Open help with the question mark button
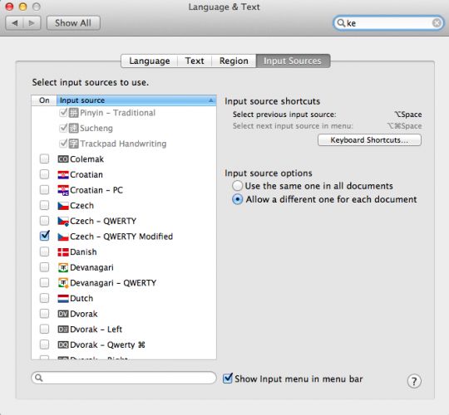449x415 pixels. [414, 381]
